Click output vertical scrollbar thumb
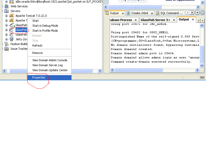Screen dimensions: 210x157 pos(202,54)
